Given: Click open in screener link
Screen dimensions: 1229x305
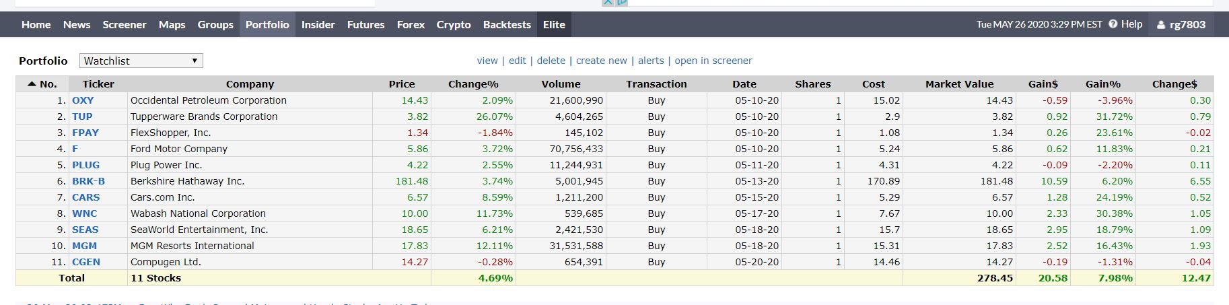Looking at the screenshot, I should click(713, 61).
